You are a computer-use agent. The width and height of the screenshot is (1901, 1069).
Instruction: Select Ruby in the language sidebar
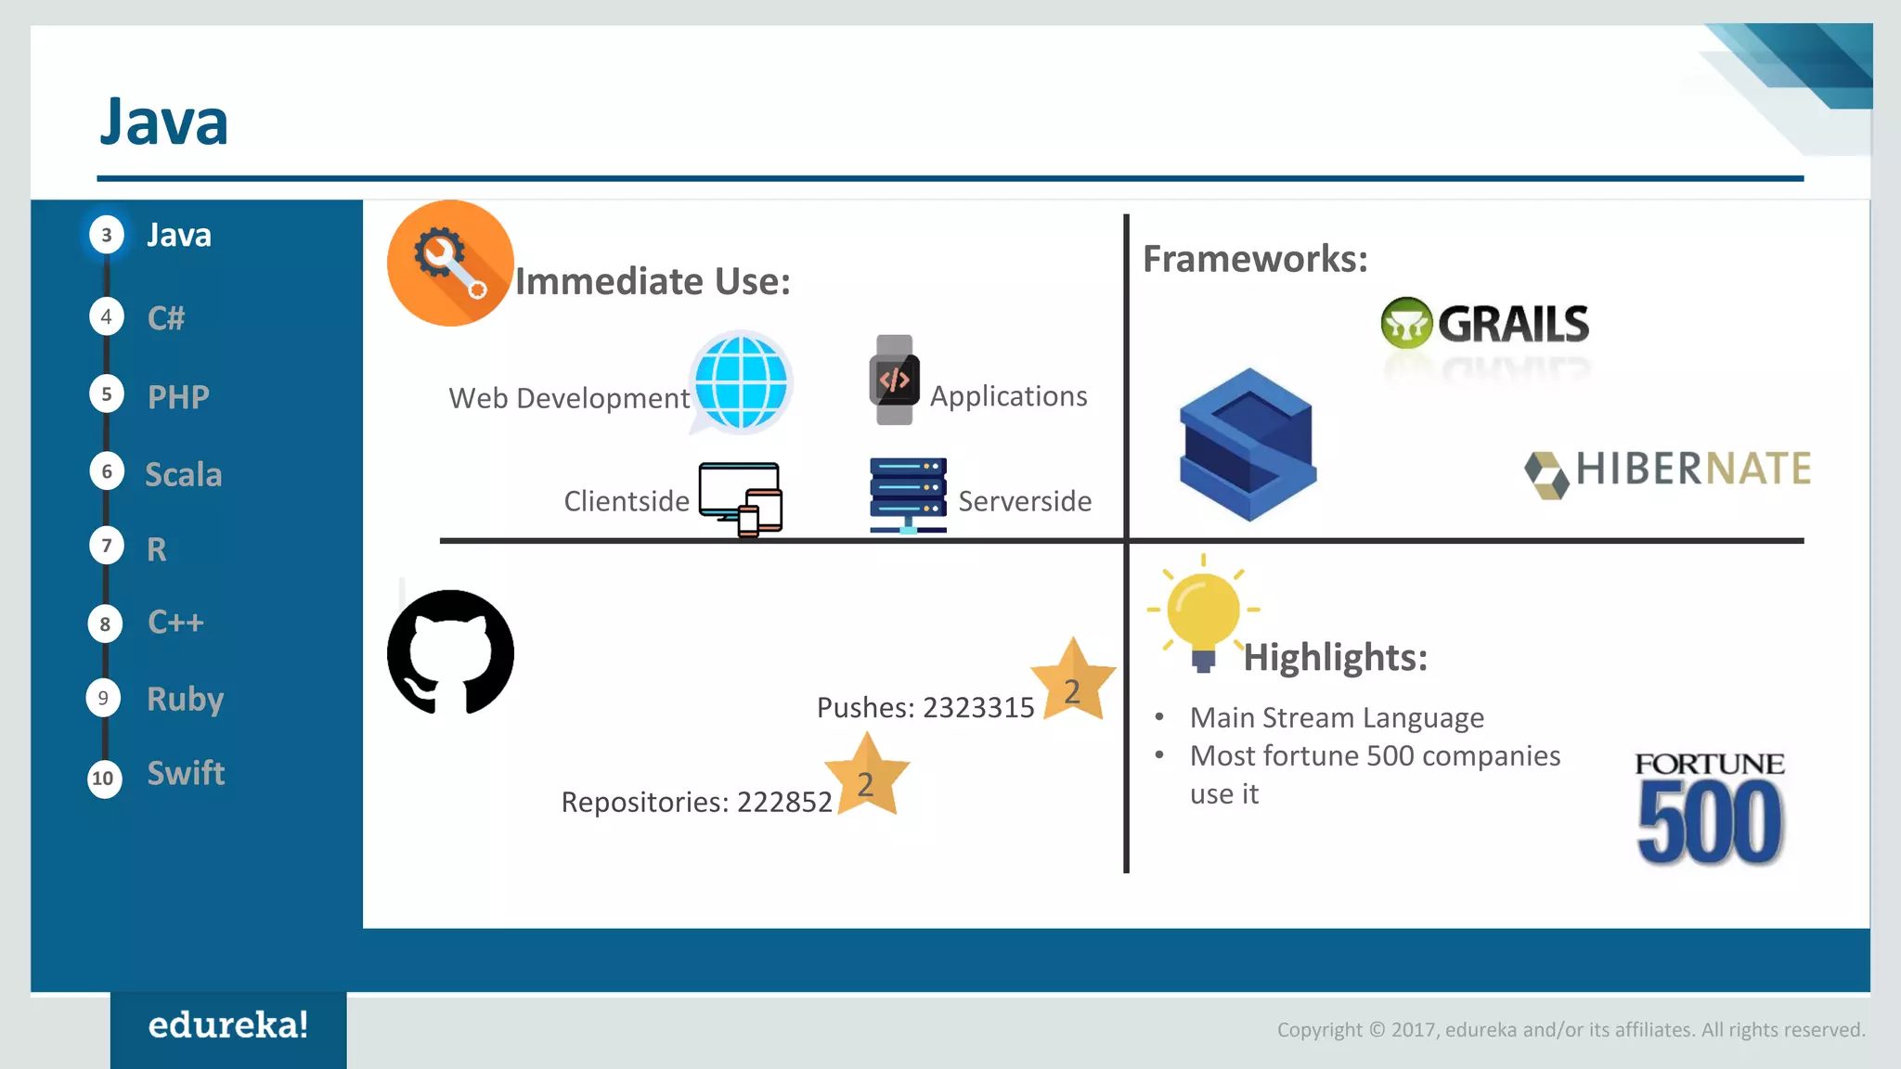click(x=186, y=700)
